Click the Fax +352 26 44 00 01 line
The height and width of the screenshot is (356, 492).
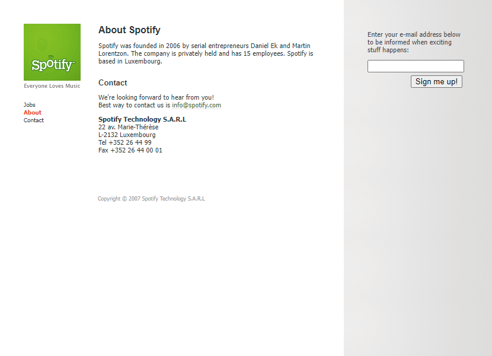coord(130,150)
